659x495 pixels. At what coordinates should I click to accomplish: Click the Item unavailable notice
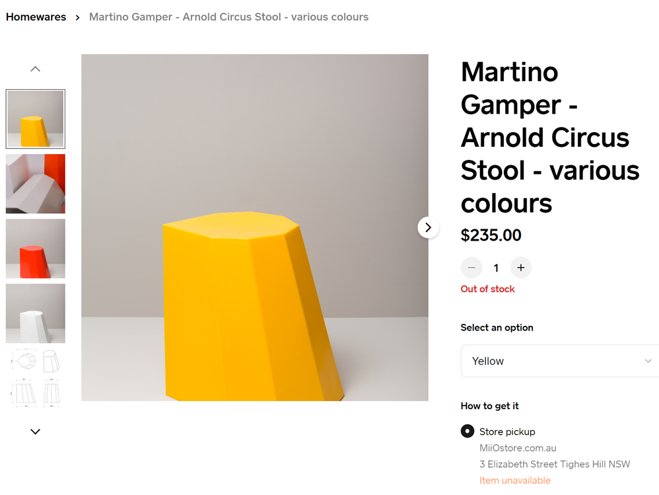point(515,480)
